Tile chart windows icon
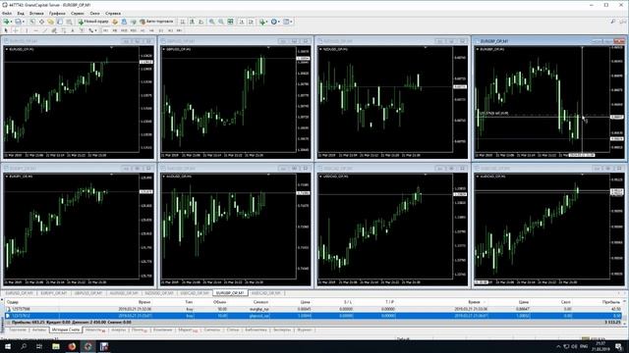Screen dimensions: 629x353 pyautogui.click(x=230, y=22)
